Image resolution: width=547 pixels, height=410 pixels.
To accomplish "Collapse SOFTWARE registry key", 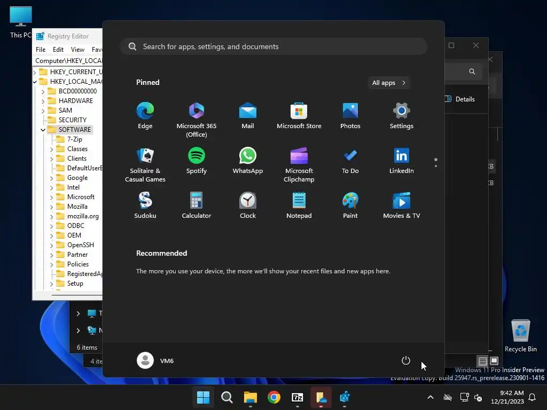I will pyautogui.click(x=43, y=130).
